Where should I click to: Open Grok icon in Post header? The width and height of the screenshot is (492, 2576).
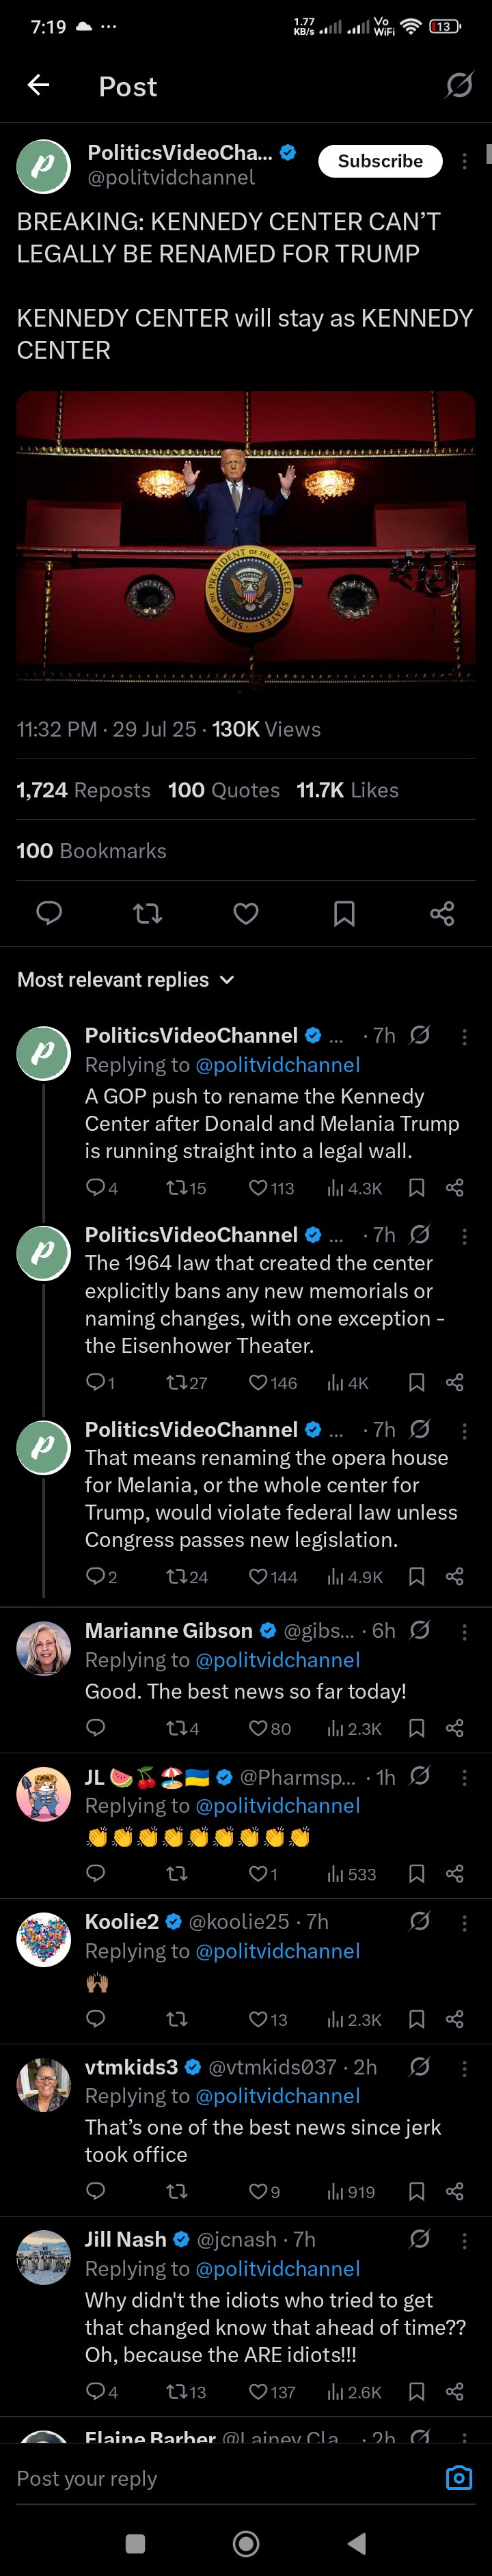459,86
